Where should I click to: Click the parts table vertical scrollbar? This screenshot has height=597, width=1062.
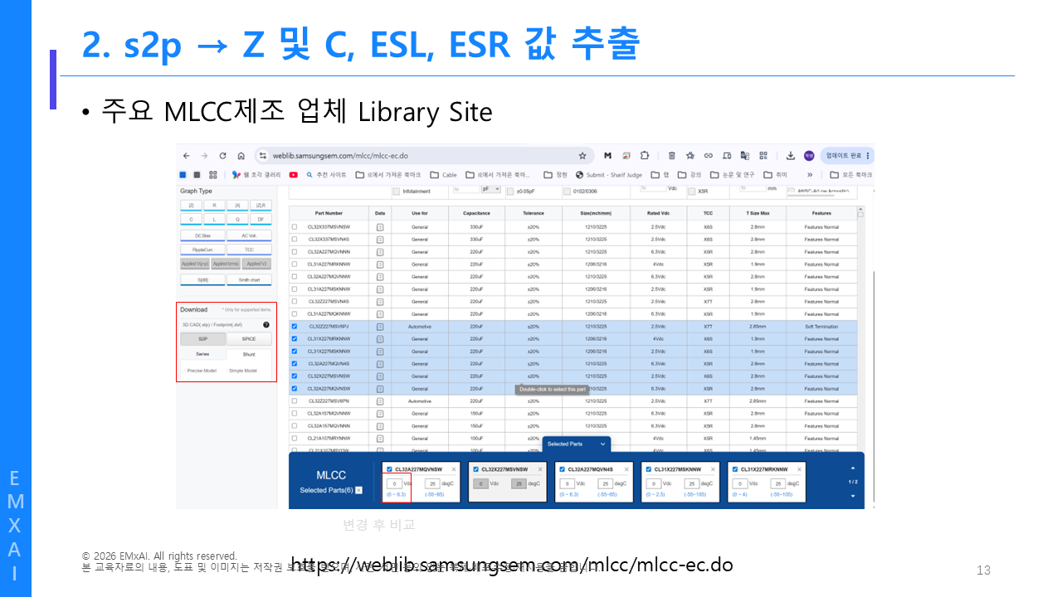pyautogui.click(x=860, y=328)
